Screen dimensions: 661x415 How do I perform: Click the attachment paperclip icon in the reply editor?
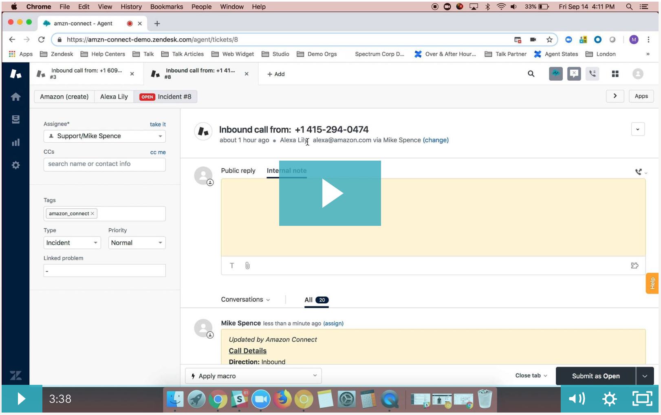point(247,265)
